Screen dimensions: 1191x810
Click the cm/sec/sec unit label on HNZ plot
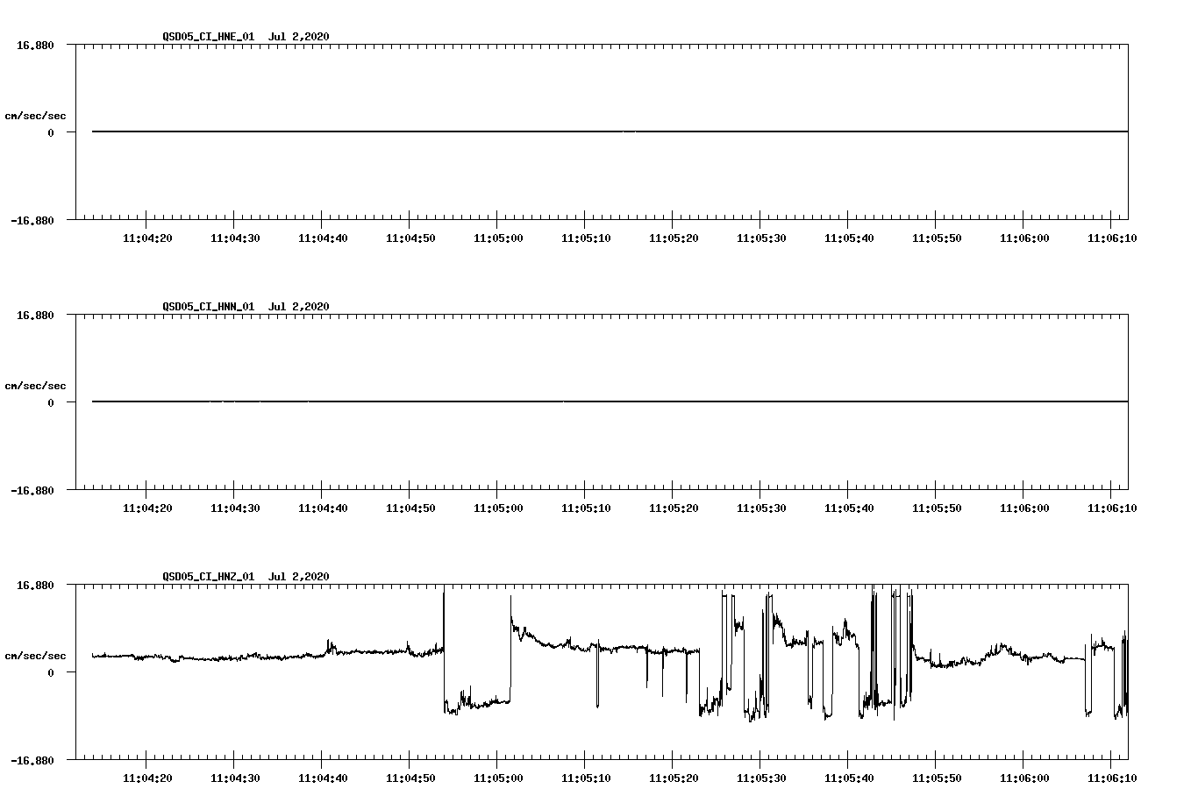[35, 656]
